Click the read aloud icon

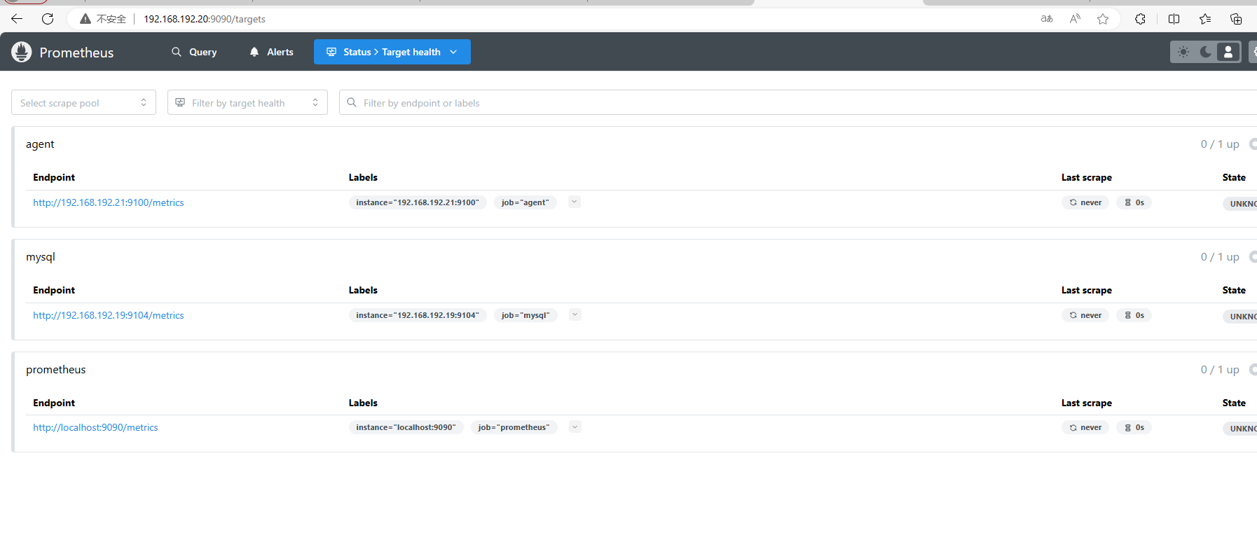coord(1075,19)
